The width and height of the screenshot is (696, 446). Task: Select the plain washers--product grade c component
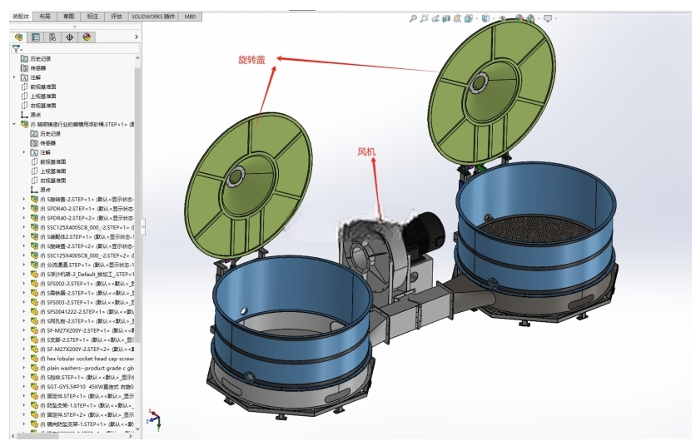tap(87, 368)
